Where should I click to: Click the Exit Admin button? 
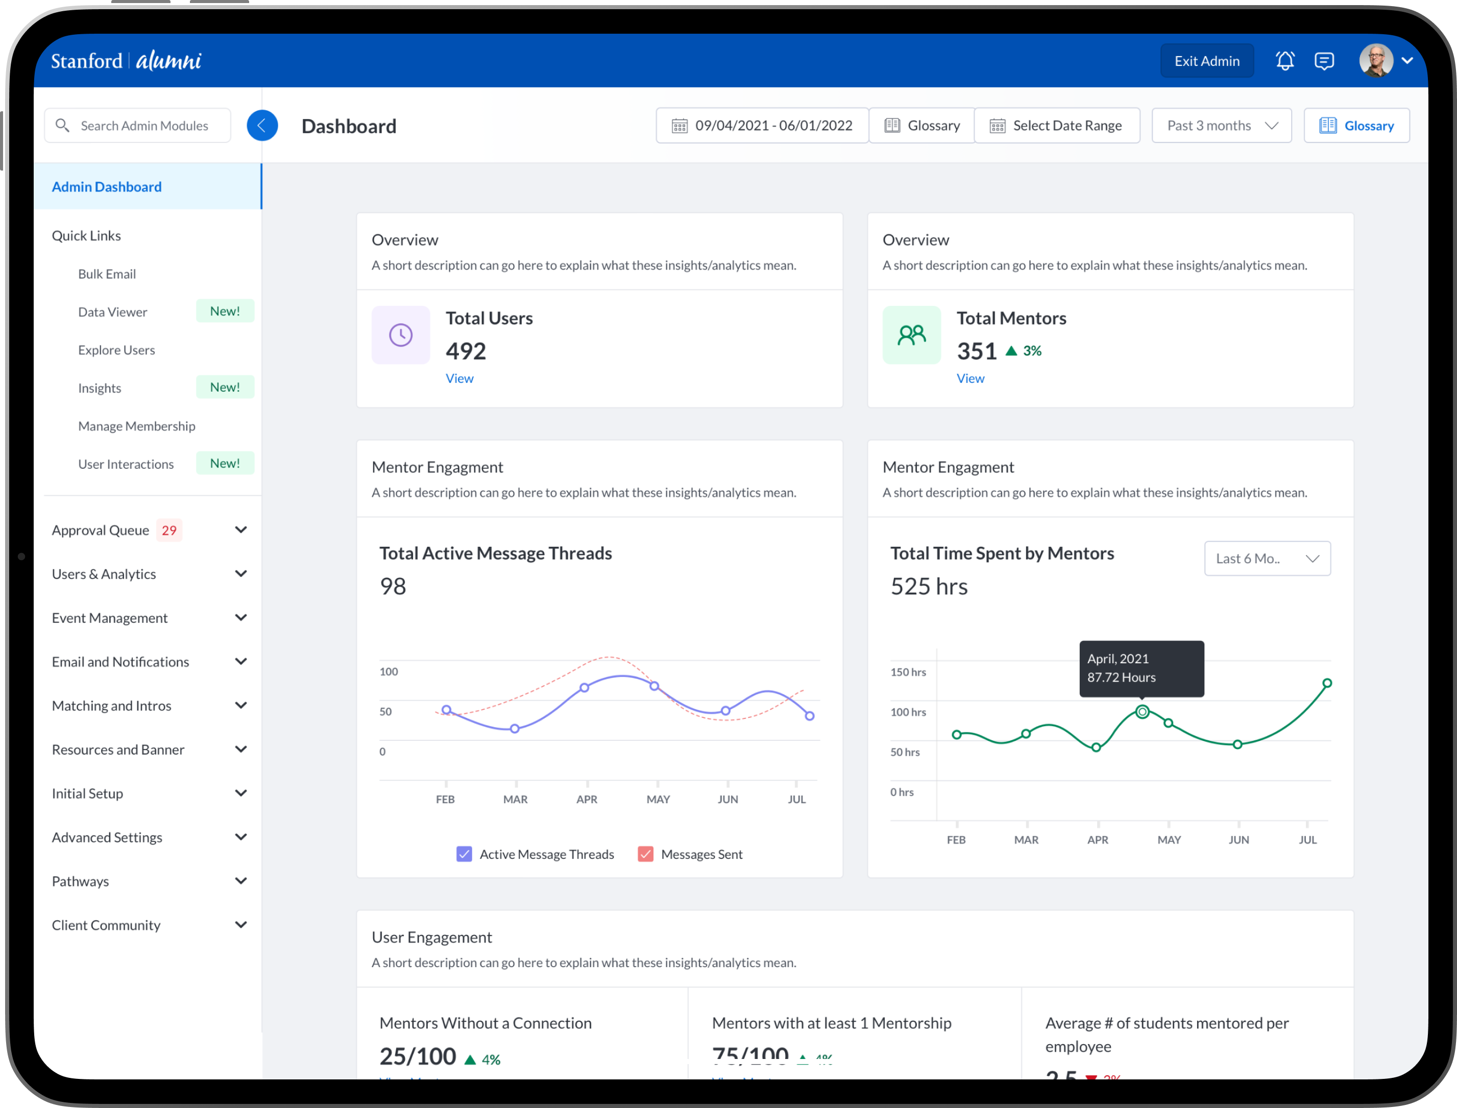coord(1206,61)
